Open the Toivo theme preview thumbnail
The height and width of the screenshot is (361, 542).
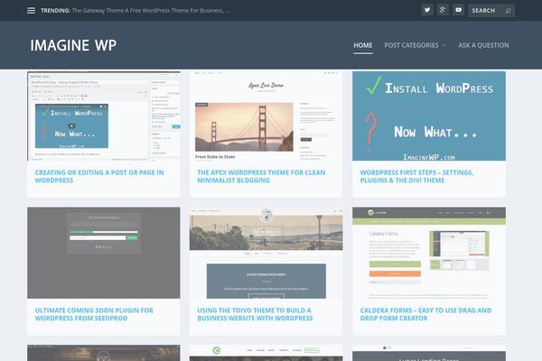click(x=266, y=253)
